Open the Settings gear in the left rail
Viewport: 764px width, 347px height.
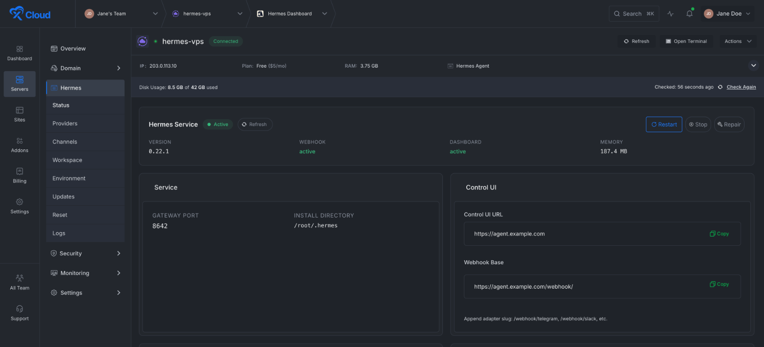tap(19, 202)
